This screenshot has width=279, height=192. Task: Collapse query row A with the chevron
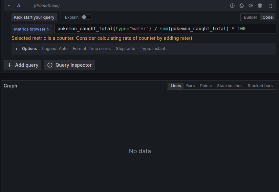[x=9, y=6]
